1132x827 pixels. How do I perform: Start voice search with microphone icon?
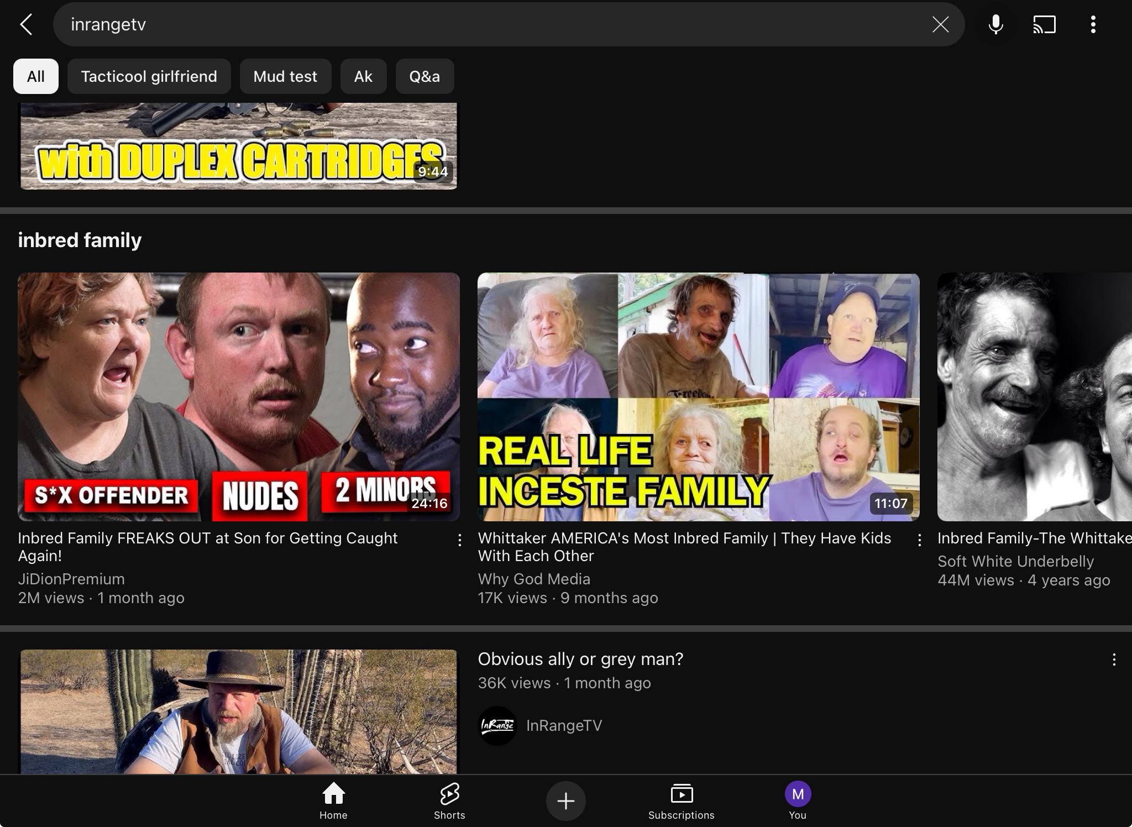(995, 24)
